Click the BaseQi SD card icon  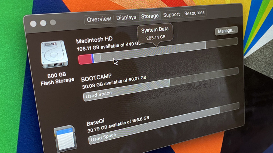coord(65,139)
